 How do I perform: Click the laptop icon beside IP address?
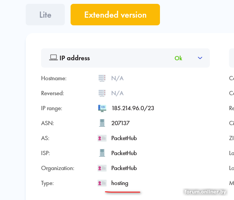click(x=53, y=58)
